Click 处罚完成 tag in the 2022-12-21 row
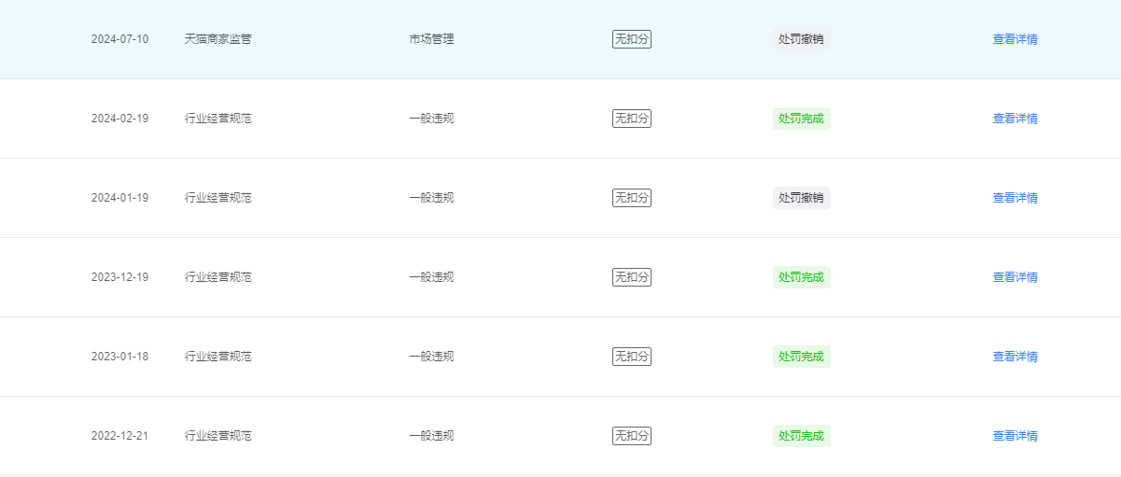 [801, 436]
